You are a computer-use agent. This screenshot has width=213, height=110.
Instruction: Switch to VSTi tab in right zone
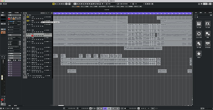tap(196, 12)
